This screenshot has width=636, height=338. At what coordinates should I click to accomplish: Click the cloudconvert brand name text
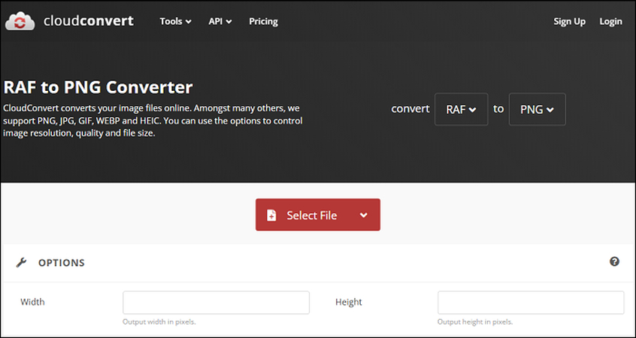click(89, 21)
